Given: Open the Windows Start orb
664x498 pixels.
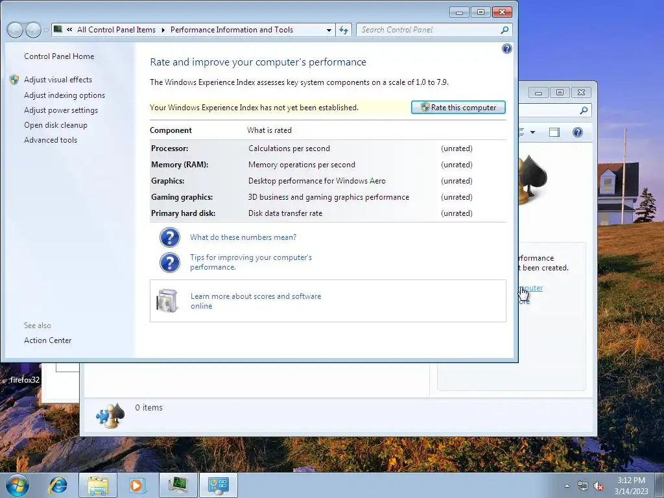Looking at the screenshot, I should 18,485.
